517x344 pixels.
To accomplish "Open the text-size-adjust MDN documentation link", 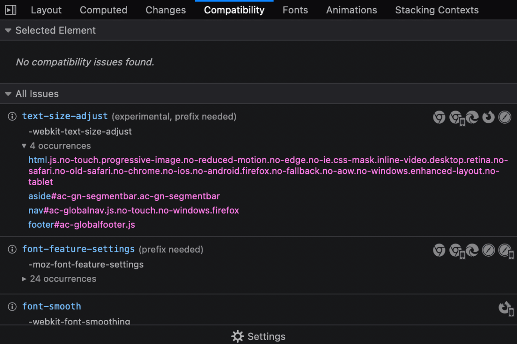I will 65,116.
